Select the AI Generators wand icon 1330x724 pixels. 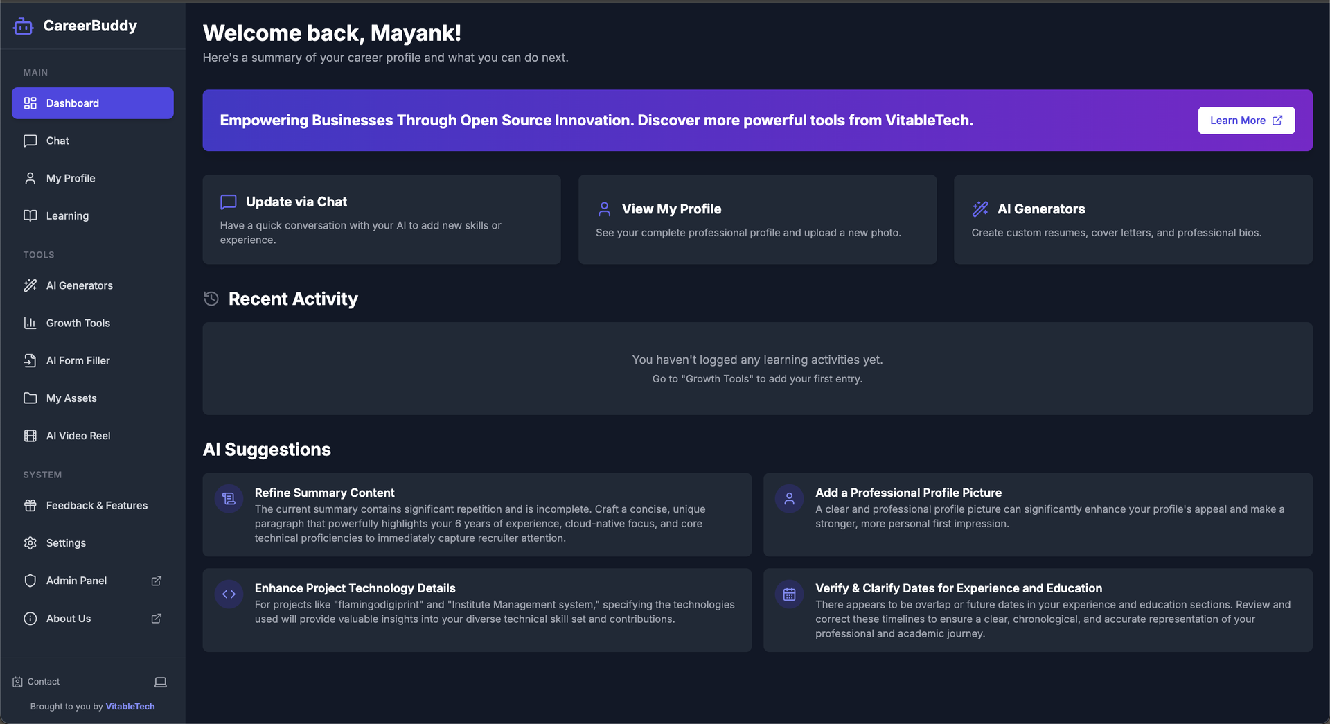click(30, 285)
